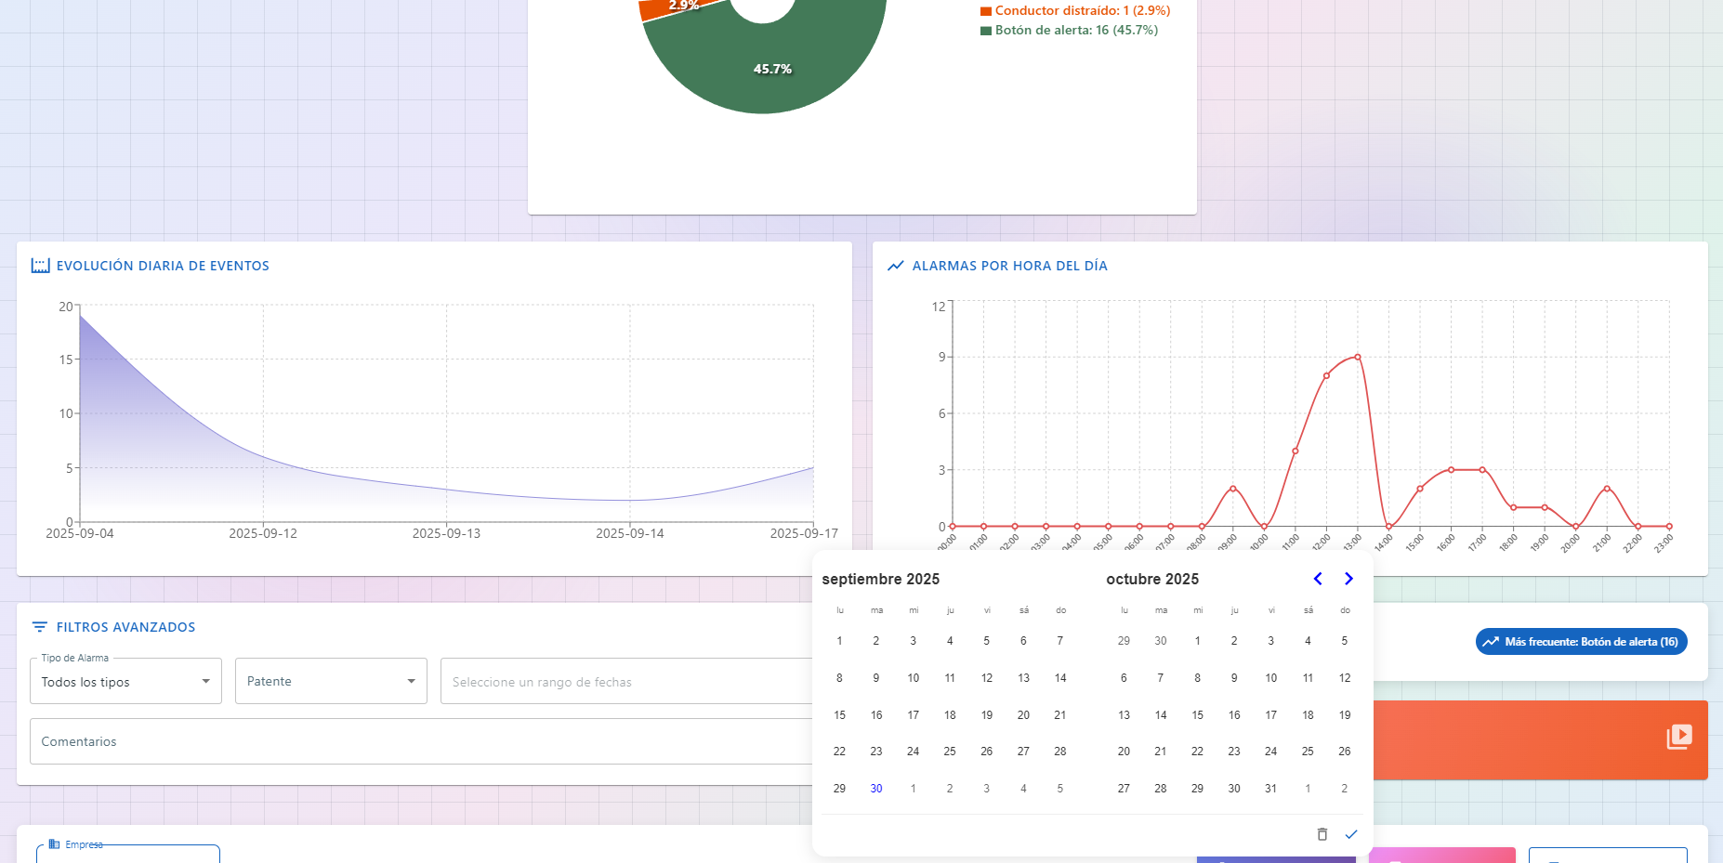Click the Filtros Avanzados filter icon
Screen dimensions: 1723x863
click(40, 627)
